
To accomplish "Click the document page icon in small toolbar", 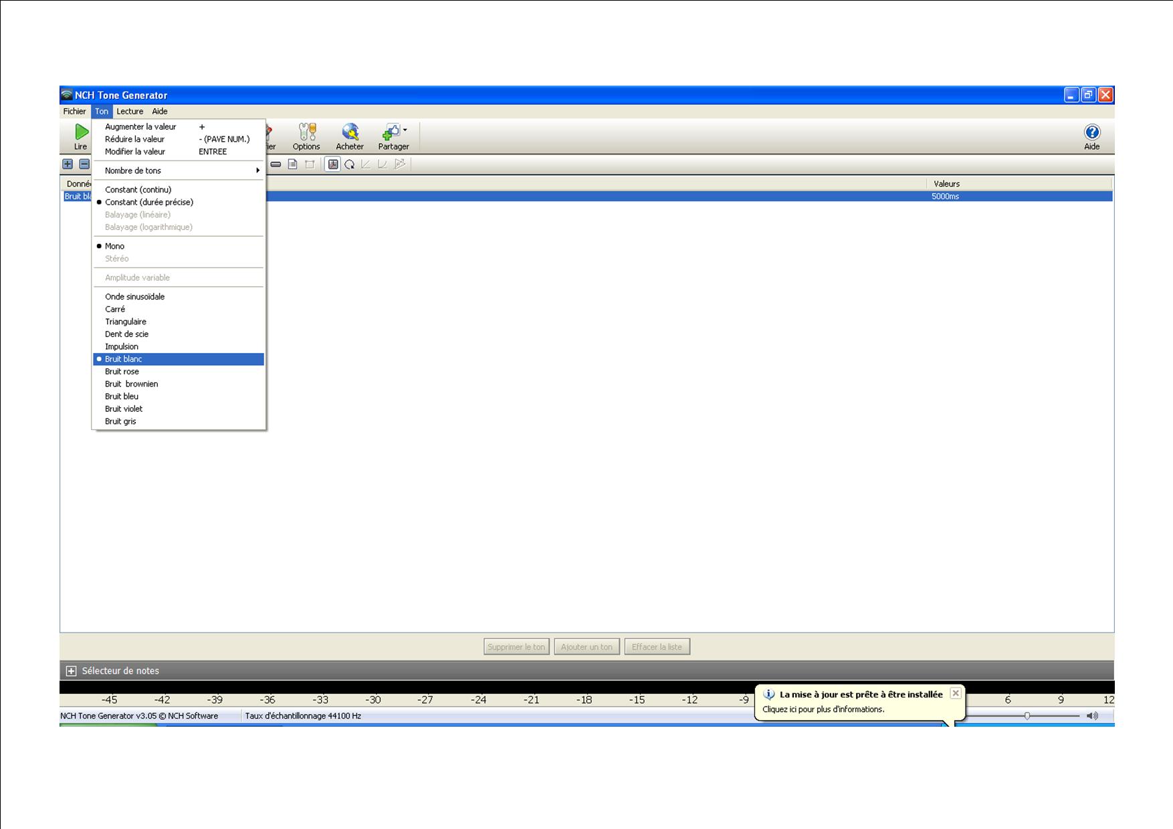I will coord(292,164).
